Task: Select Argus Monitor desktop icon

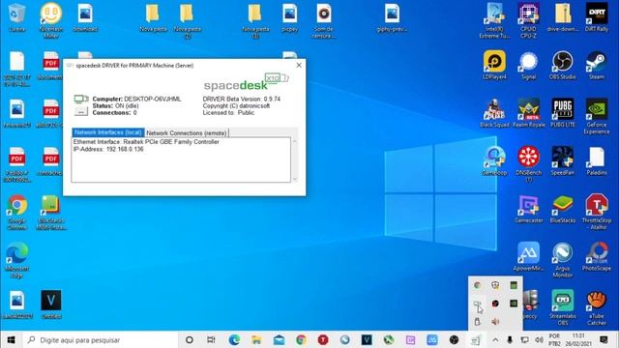Action: pyautogui.click(x=563, y=260)
